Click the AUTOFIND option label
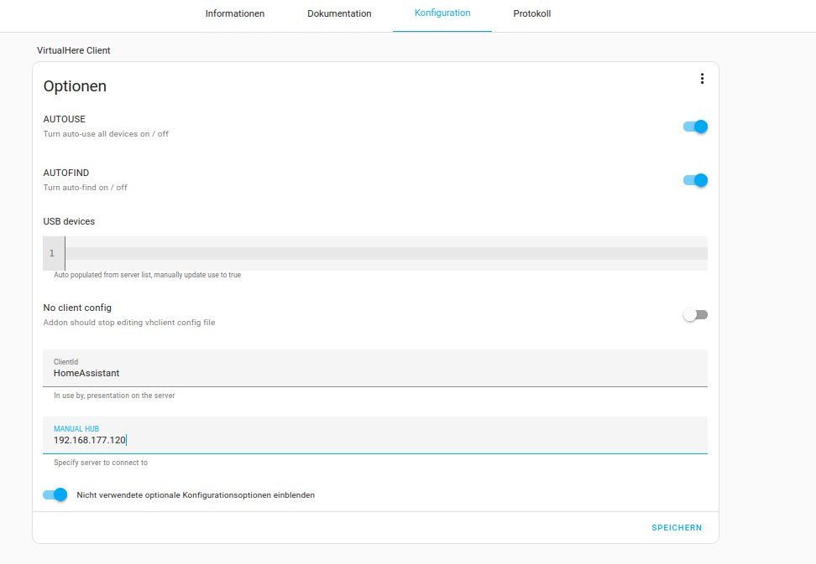Screen dimensions: 816x564 (66, 173)
